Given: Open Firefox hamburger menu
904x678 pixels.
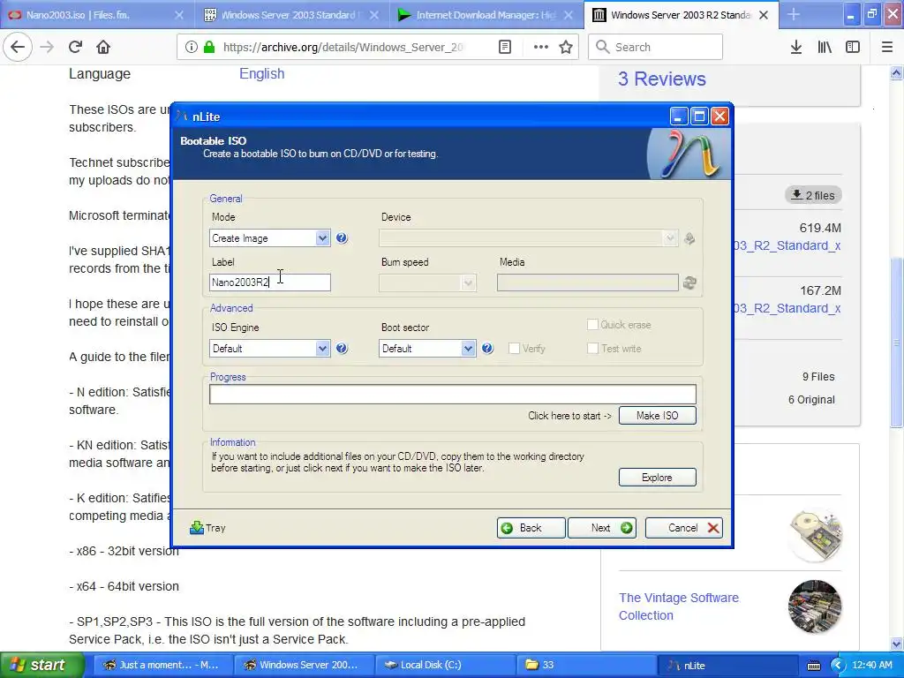Looking at the screenshot, I should point(887,47).
